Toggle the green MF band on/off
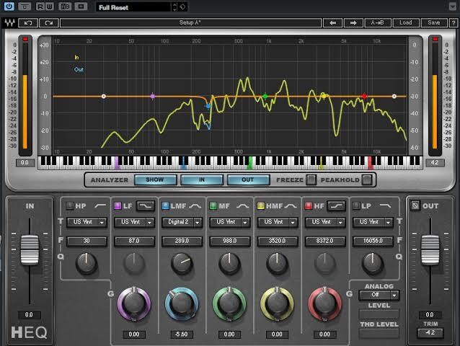460x346 pixels. 213,206
